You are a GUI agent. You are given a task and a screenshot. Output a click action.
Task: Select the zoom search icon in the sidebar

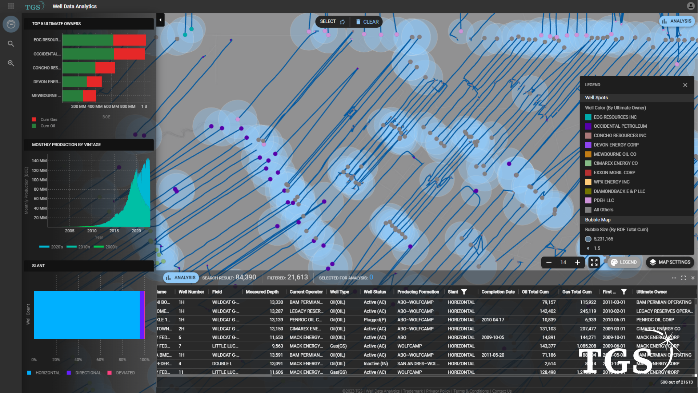pyautogui.click(x=11, y=63)
